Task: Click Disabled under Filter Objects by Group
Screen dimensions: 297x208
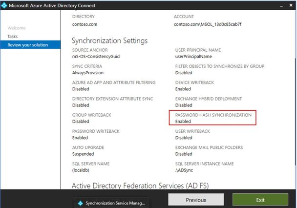Action: [184, 73]
